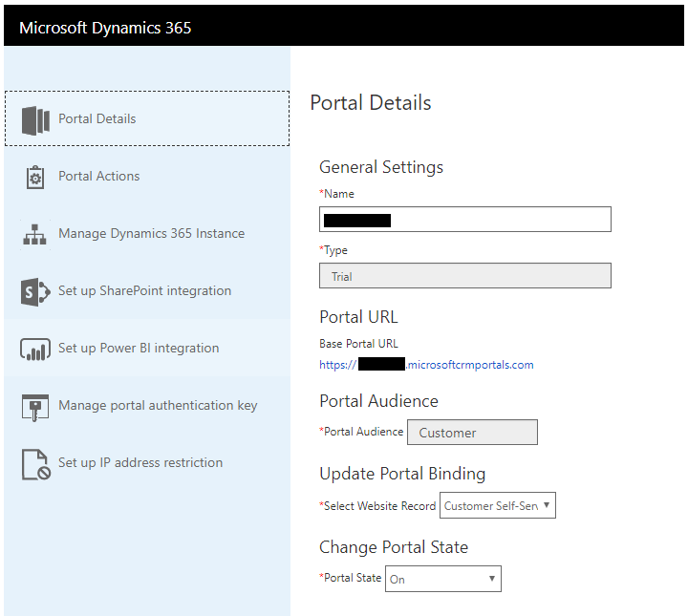Image resolution: width=688 pixels, height=616 pixels.
Task: Click the portal Name input field
Action: pos(465,220)
